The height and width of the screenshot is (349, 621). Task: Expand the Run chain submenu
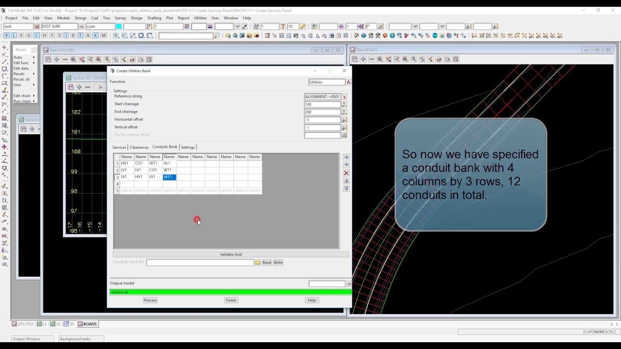coord(24,101)
